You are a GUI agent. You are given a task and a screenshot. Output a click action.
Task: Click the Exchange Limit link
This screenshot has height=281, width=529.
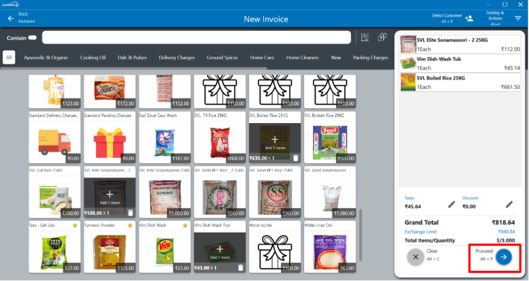coord(420,231)
